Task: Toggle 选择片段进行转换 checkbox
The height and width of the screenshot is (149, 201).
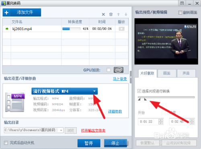Action: 139,91
